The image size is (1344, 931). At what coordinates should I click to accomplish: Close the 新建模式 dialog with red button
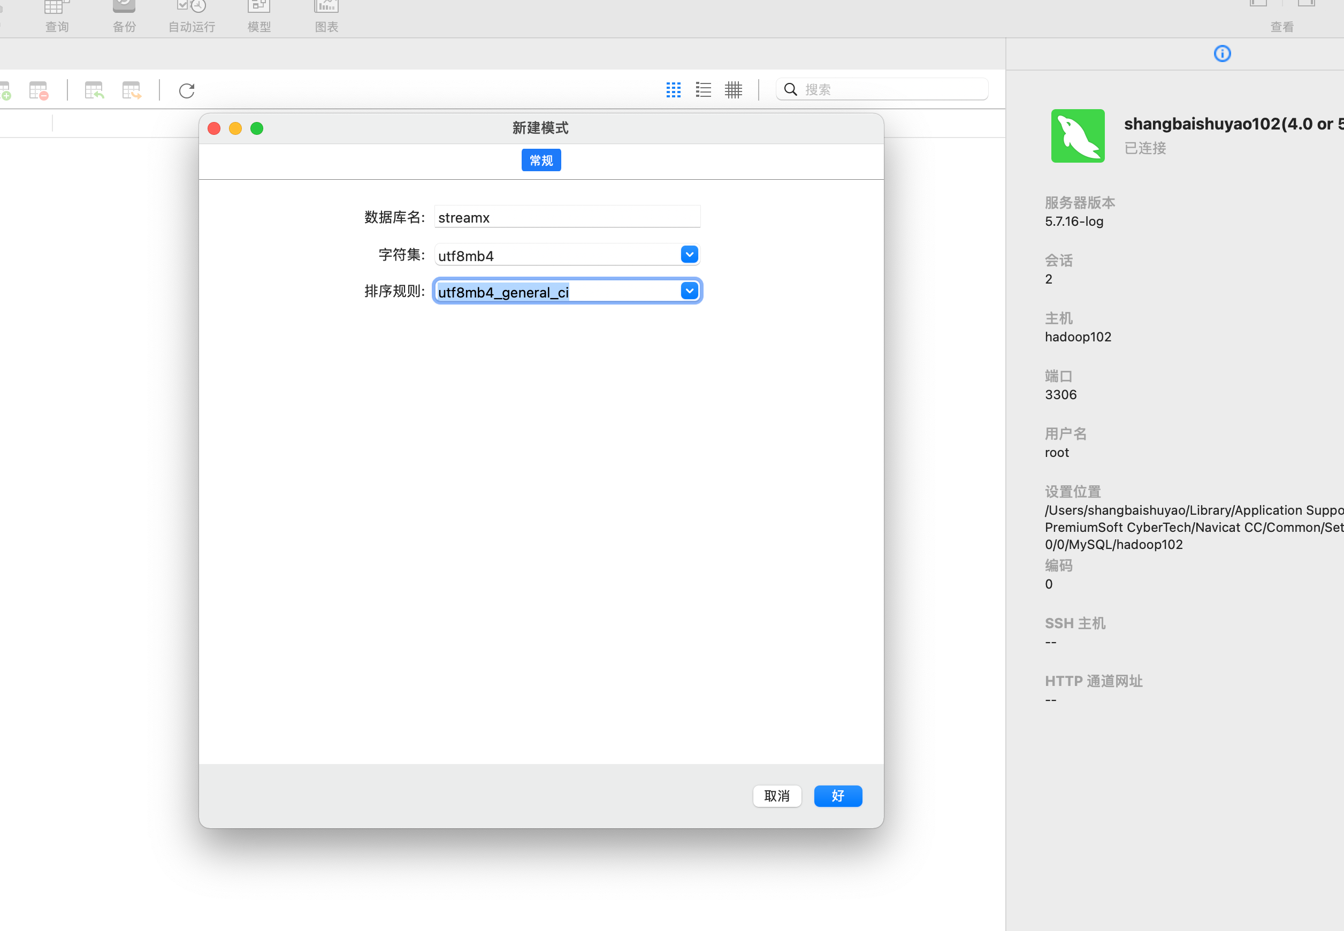click(x=214, y=128)
